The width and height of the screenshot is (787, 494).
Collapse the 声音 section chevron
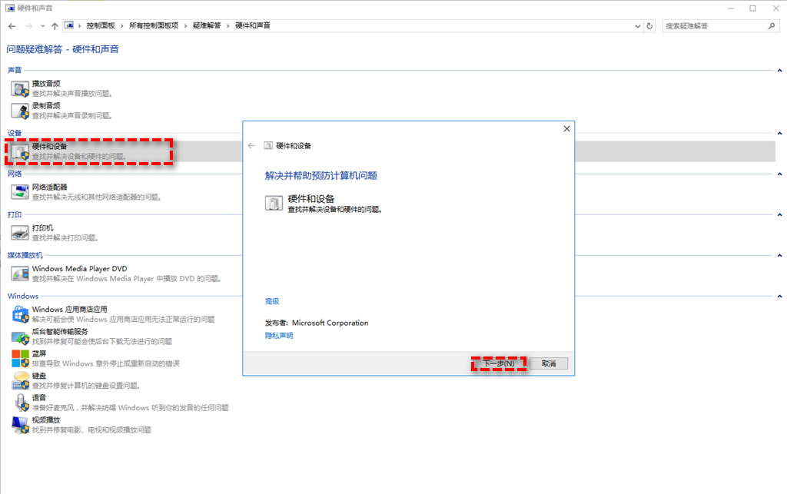(779, 70)
